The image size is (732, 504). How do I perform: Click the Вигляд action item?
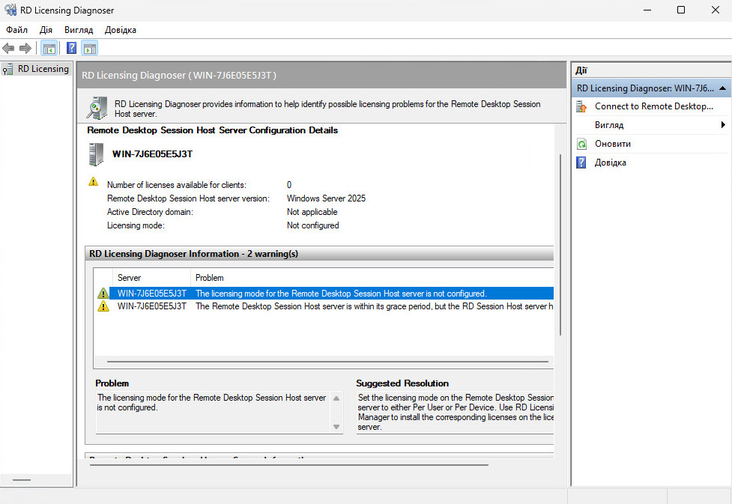click(x=609, y=125)
